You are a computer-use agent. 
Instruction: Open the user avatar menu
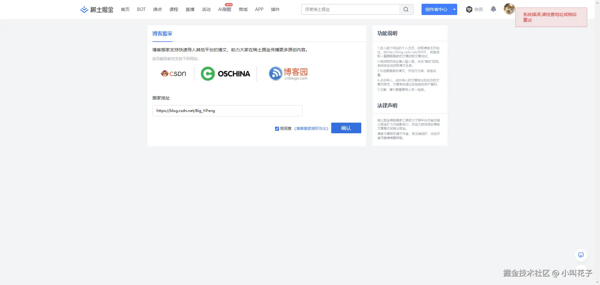click(509, 9)
